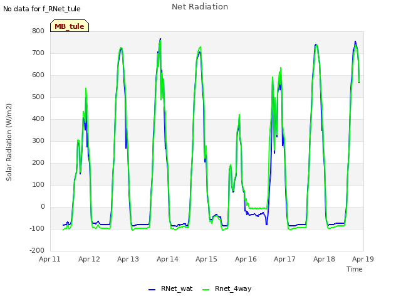Image resolution: width=401 pixels, height=301 pixels.
Task: Click the -100 y-axis tick label
Action: (37, 228)
